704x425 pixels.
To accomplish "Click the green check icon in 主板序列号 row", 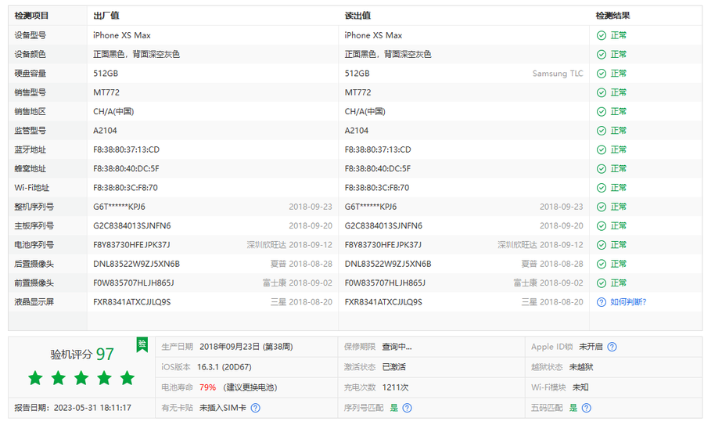I will tap(602, 226).
